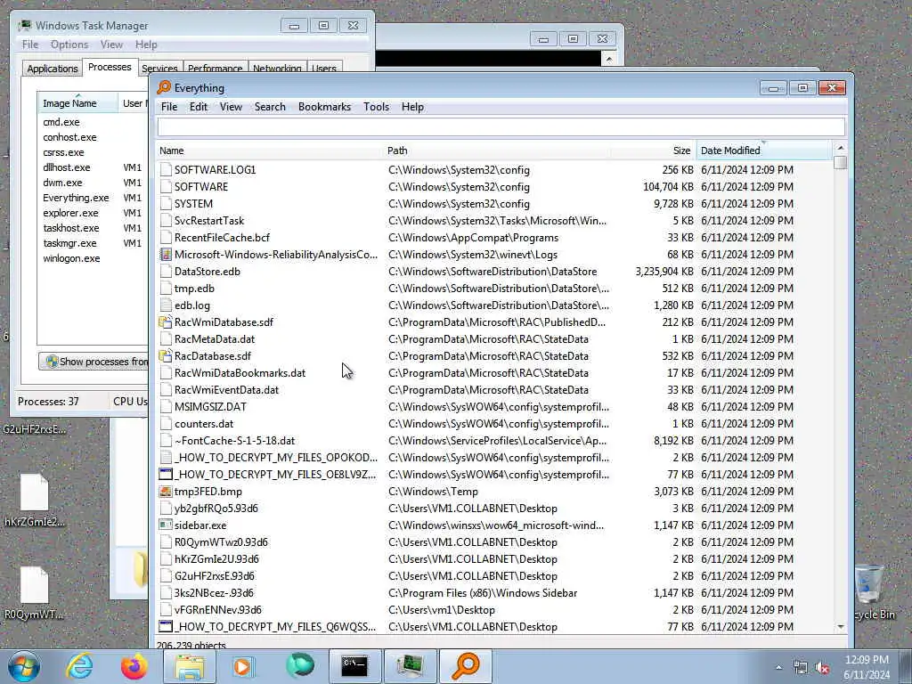Select Everything.exe in the process list

click(76, 198)
